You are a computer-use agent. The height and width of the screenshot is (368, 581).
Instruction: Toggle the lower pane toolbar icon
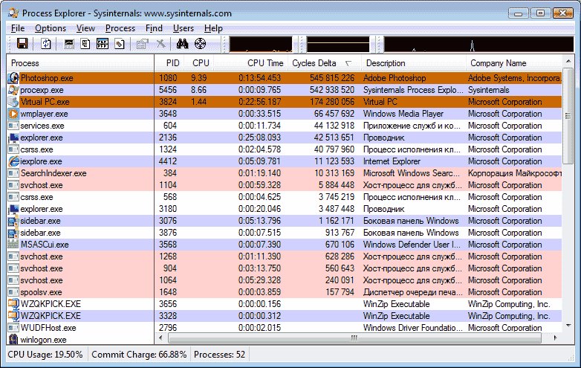103,44
